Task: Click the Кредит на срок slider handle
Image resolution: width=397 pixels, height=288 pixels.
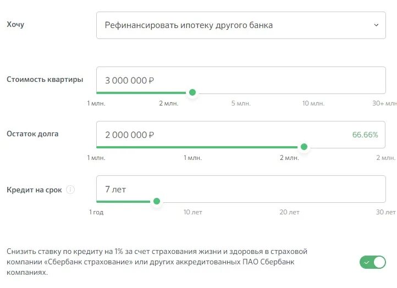Action: pyautogui.click(x=157, y=201)
